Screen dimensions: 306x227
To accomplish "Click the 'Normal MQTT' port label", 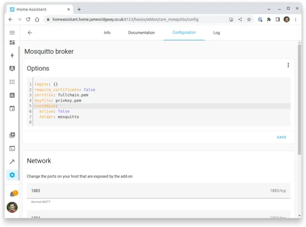I will (x=41, y=202).
